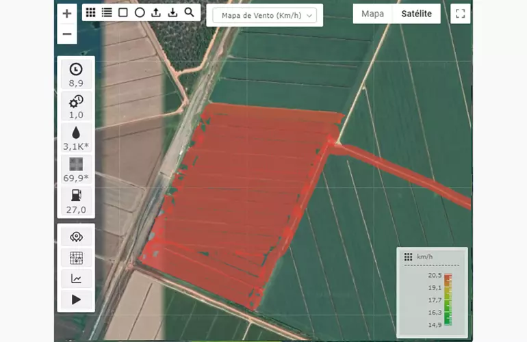The image size is (527, 342).
Task: Zoom in with the plus button
Action: (x=67, y=14)
